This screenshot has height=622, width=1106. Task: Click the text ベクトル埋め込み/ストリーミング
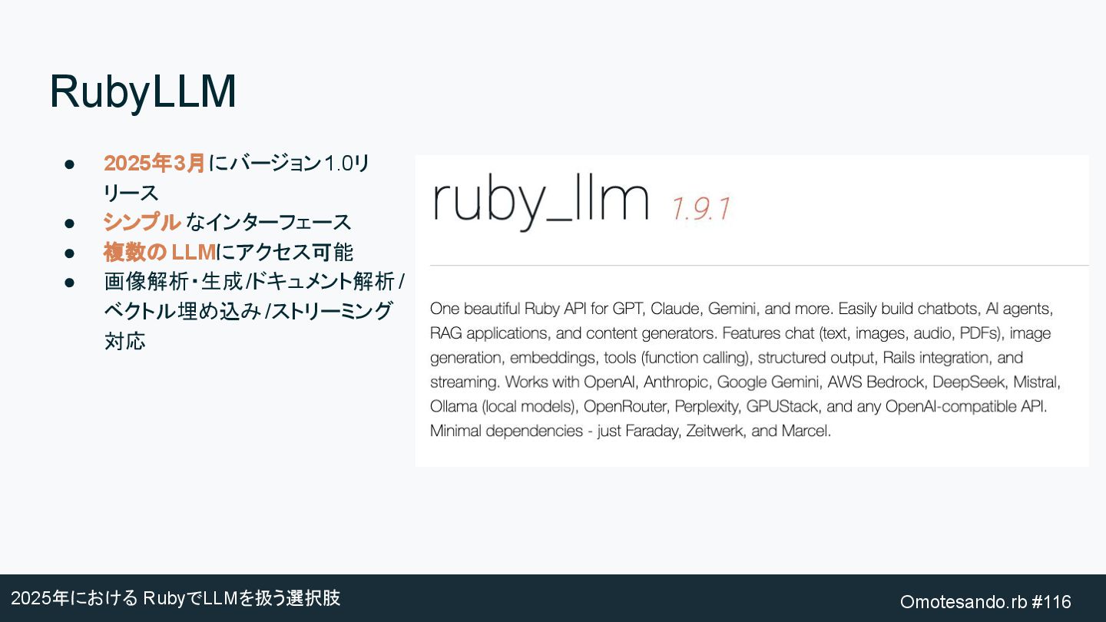249,311
